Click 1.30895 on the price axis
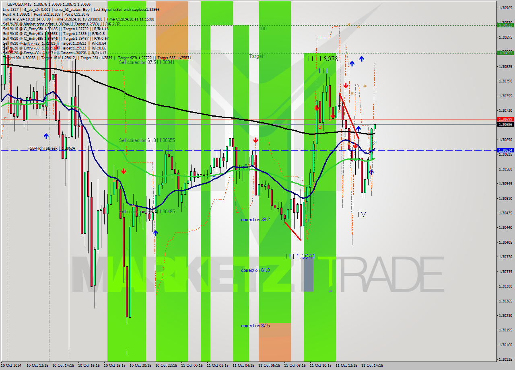Viewport: 515px width, 370px height. point(505,37)
